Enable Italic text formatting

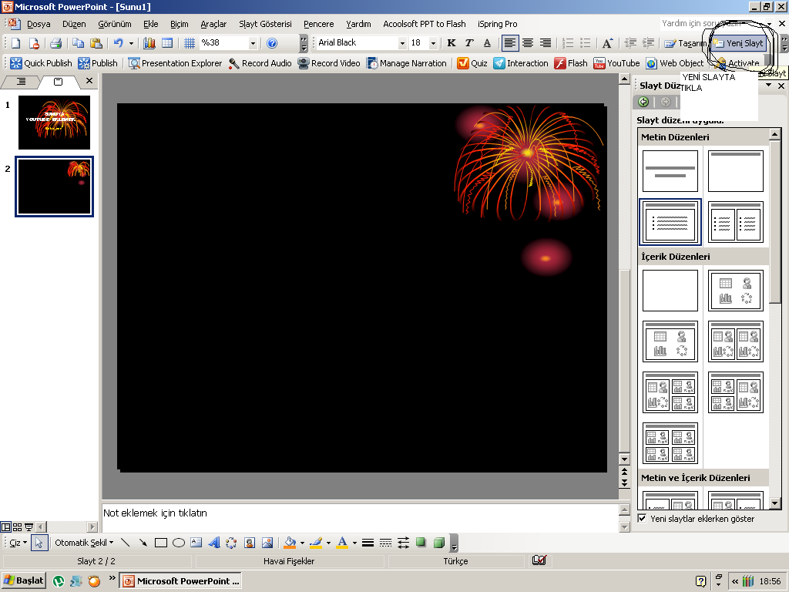(x=469, y=43)
